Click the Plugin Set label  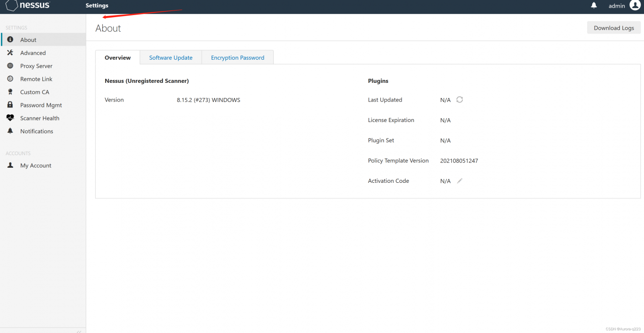[381, 141]
